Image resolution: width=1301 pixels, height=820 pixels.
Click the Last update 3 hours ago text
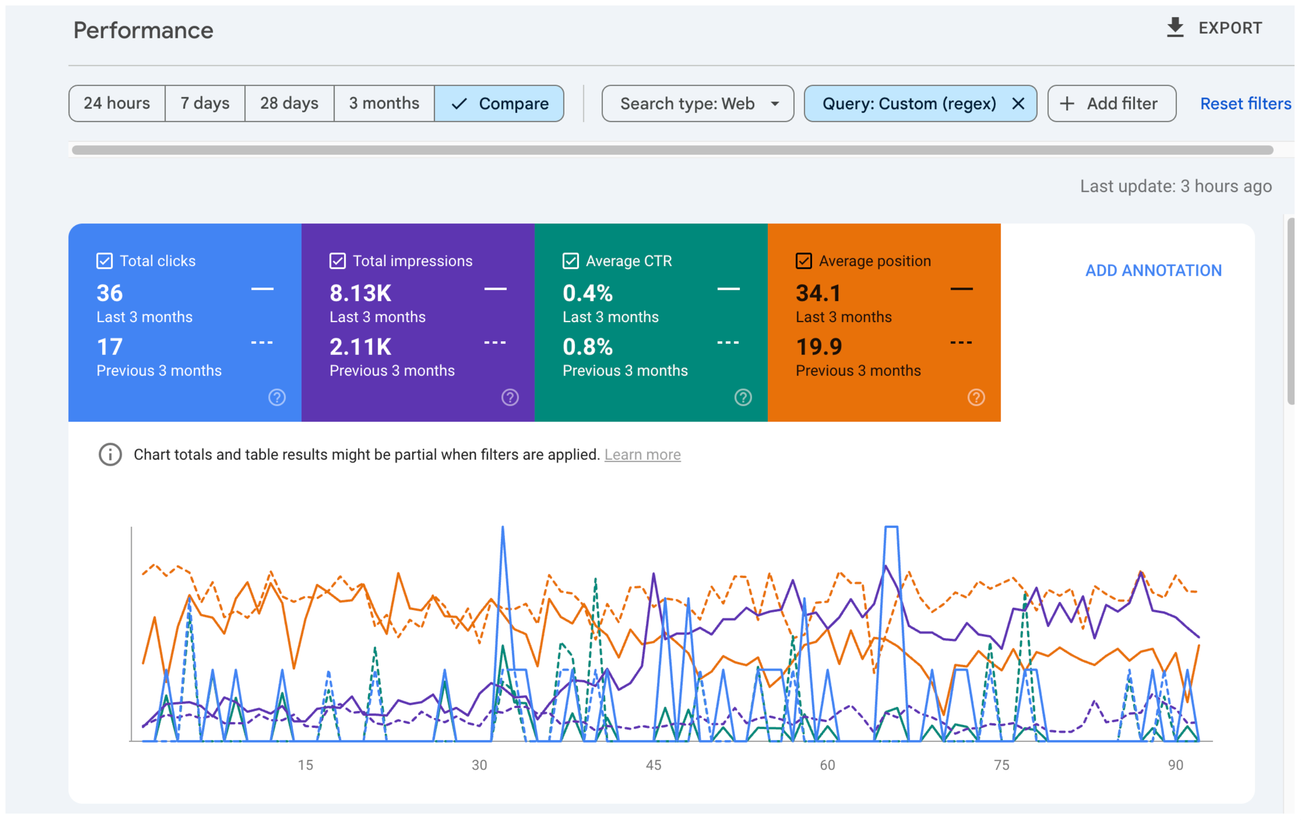[x=1176, y=186]
